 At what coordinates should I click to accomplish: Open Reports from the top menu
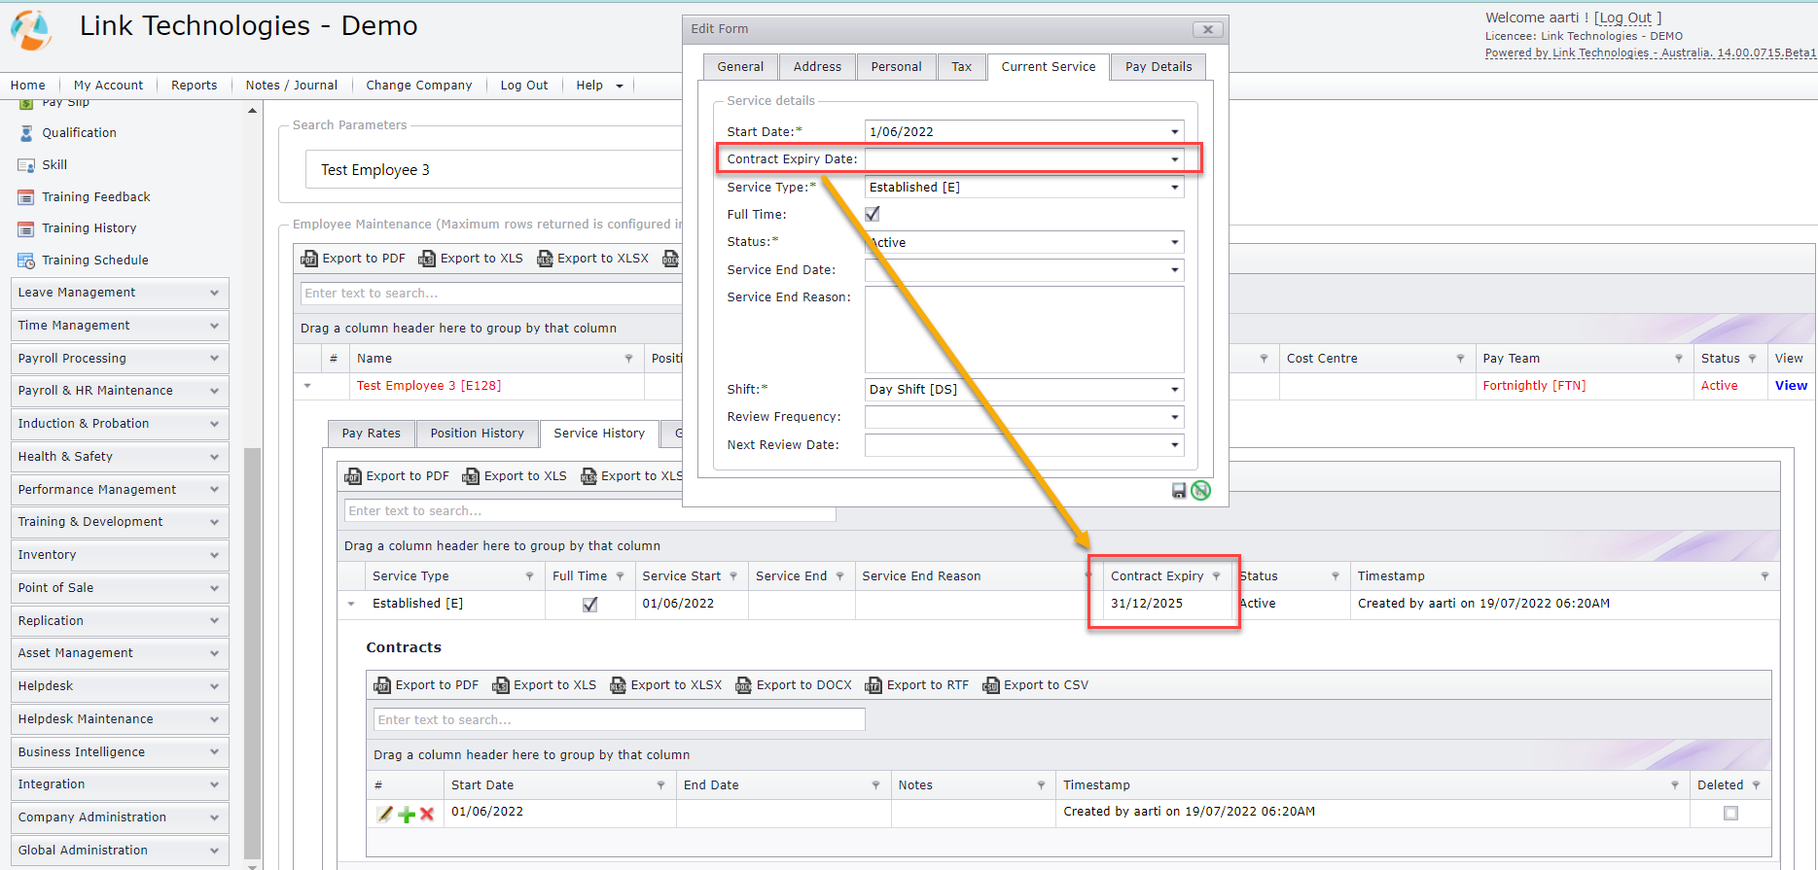[x=194, y=86]
